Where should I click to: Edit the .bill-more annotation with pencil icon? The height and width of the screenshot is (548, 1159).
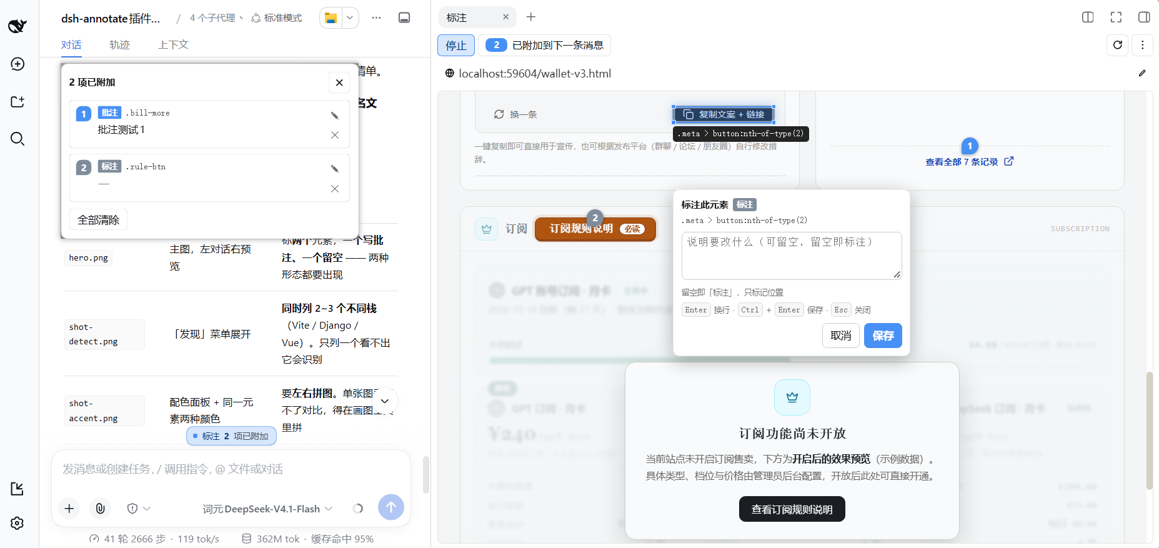coord(335,115)
